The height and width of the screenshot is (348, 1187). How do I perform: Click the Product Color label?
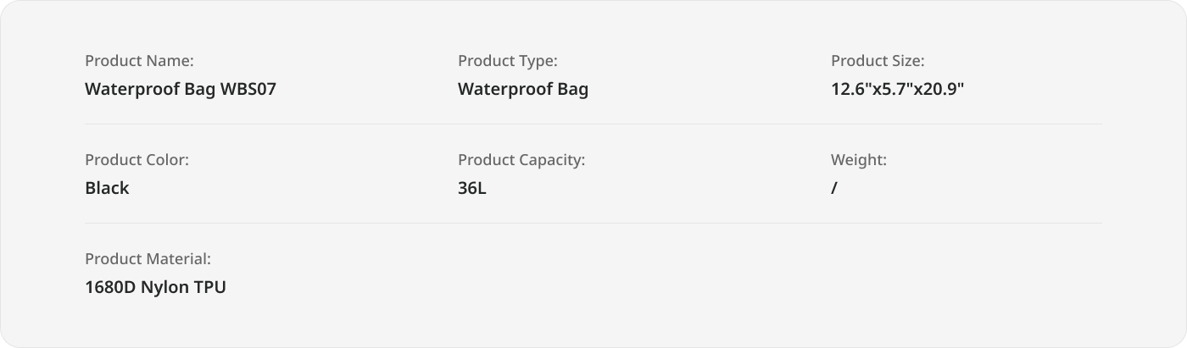137,160
